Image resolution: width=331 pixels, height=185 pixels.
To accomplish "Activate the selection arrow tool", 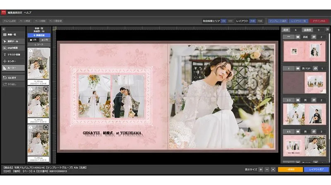I will [x=13, y=41].
